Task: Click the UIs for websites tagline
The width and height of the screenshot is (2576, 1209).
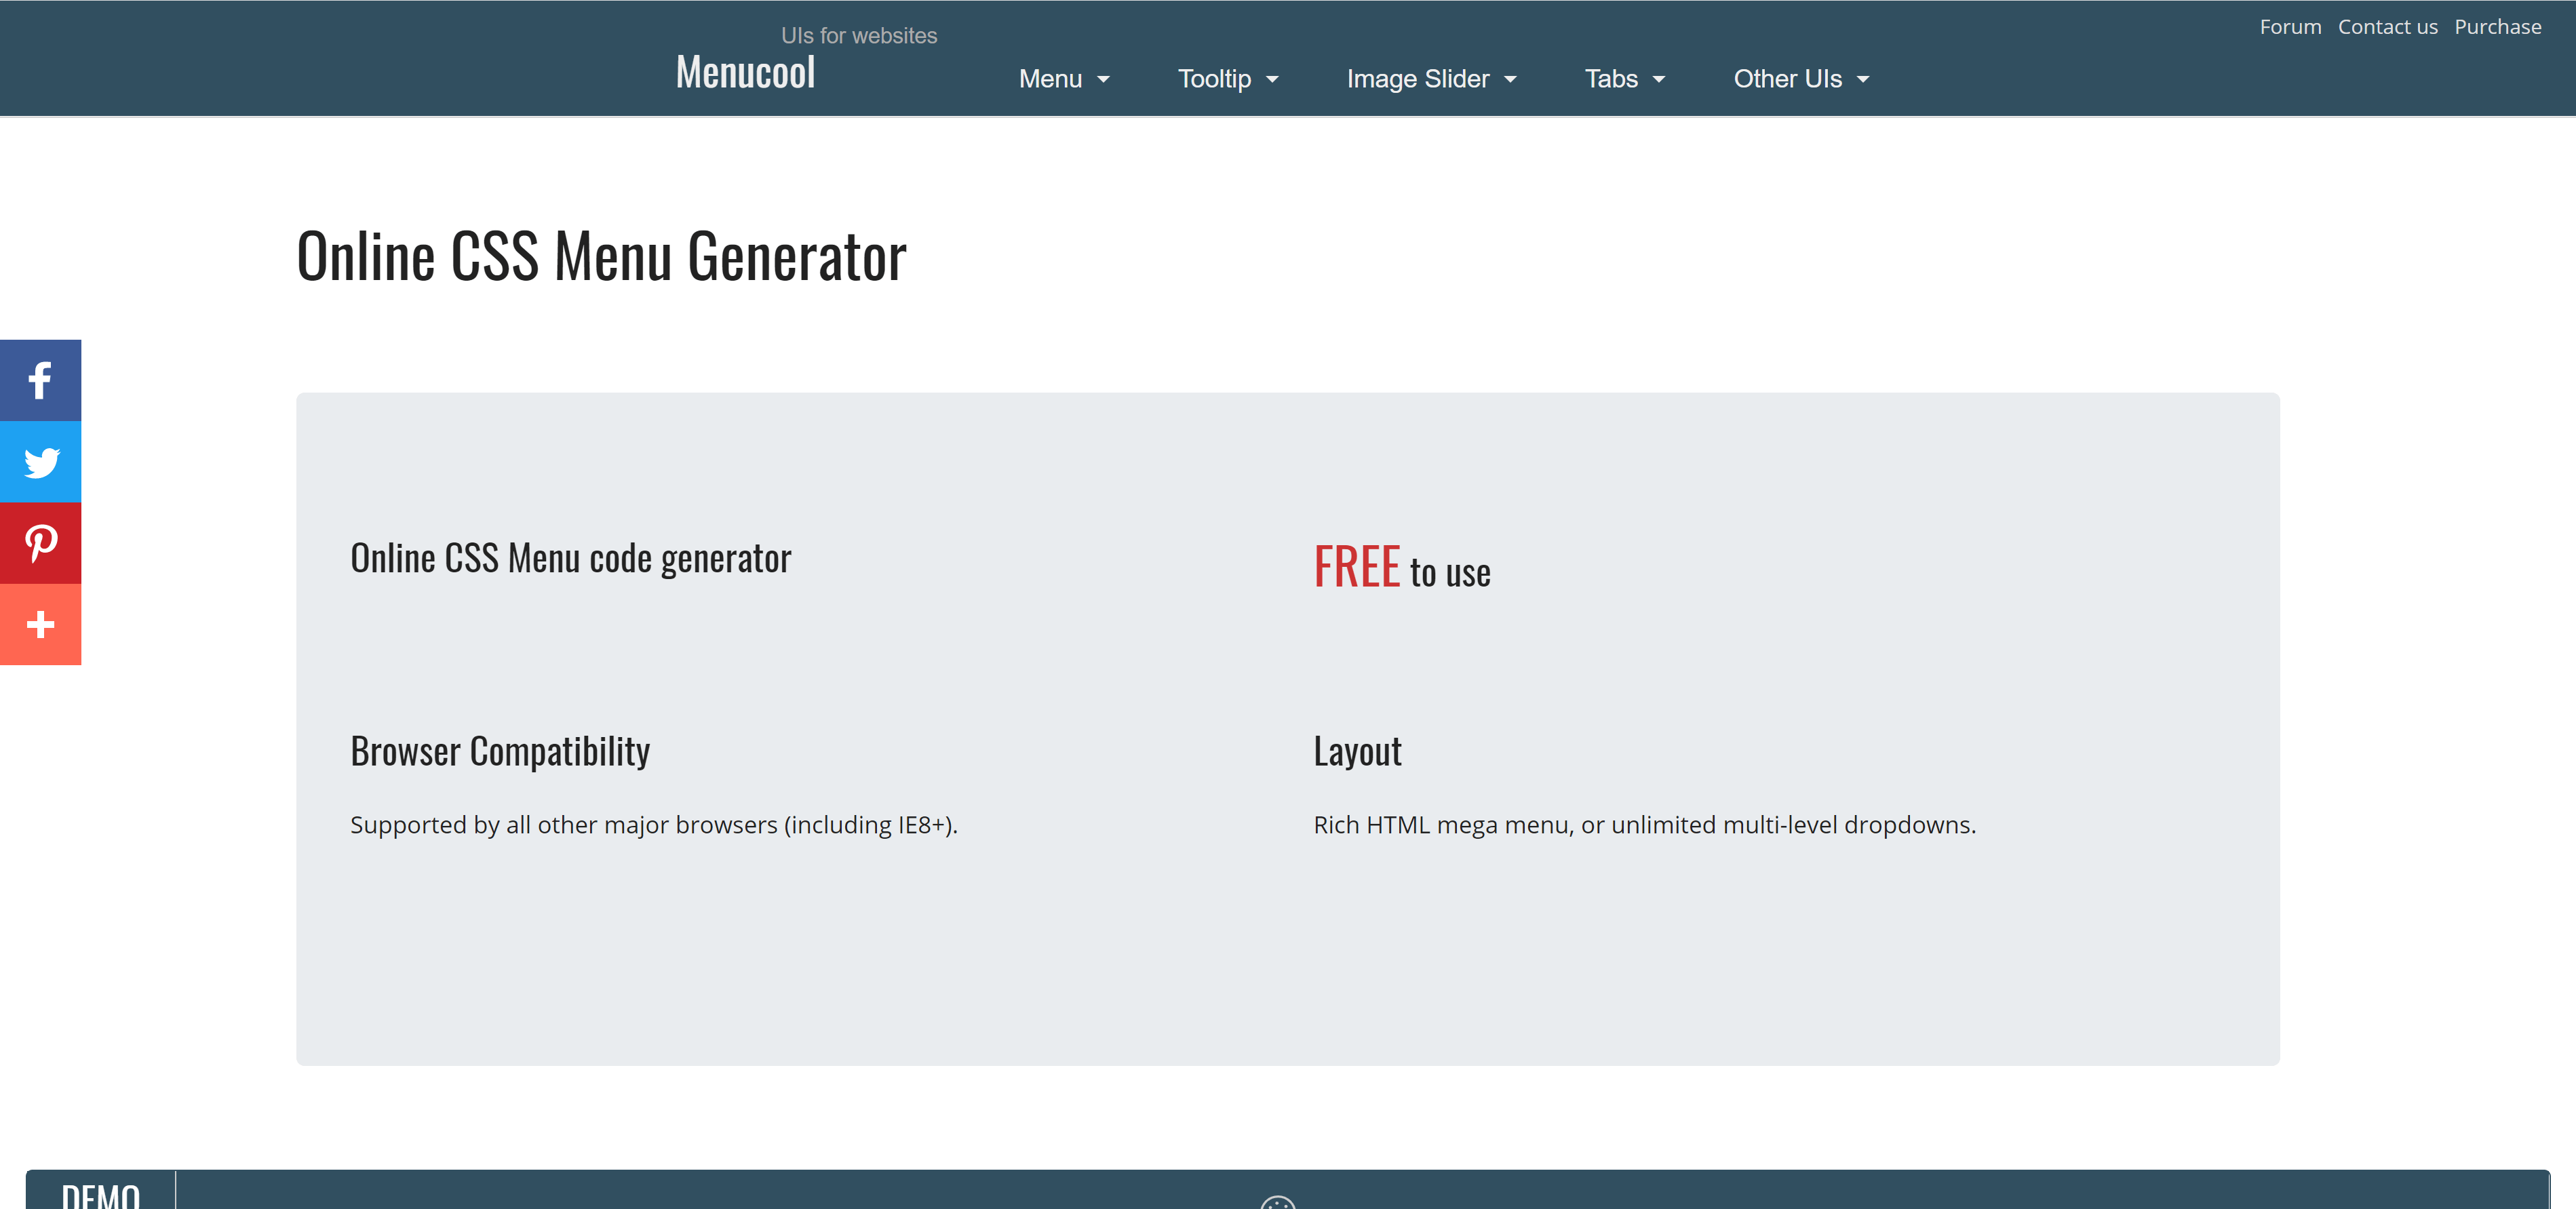Action: pyautogui.click(x=859, y=36)
